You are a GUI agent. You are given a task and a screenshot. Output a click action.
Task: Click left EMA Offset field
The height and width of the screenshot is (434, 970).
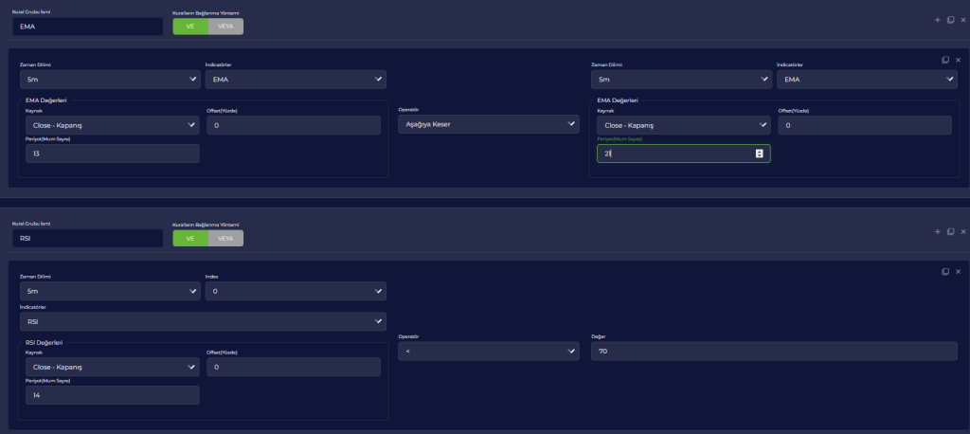point(294,125)
